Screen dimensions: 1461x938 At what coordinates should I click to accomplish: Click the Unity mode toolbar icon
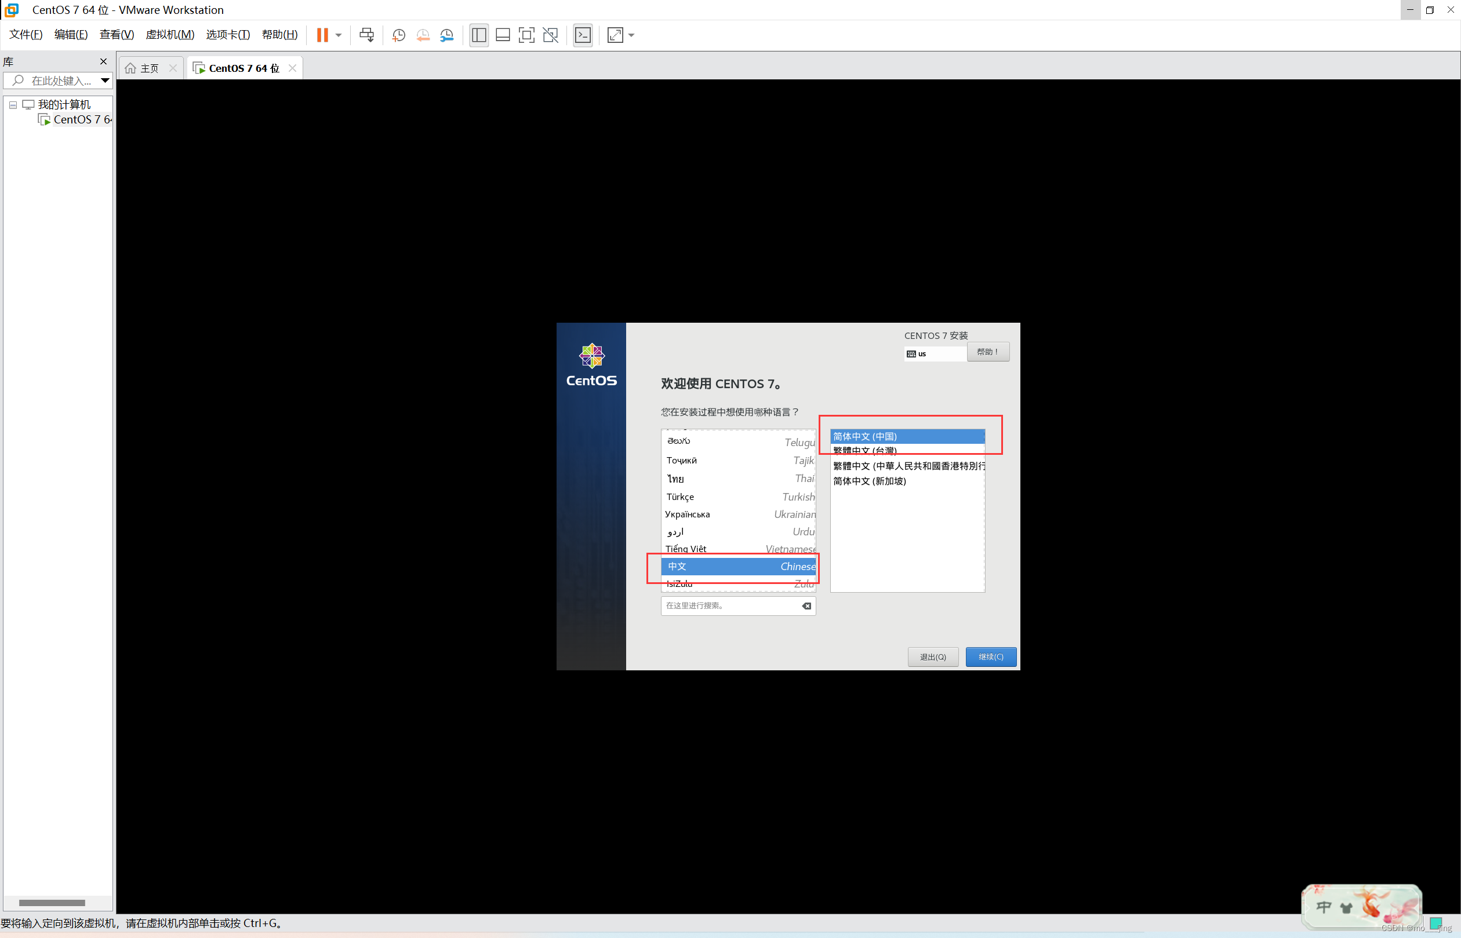(x=550, y=35)
